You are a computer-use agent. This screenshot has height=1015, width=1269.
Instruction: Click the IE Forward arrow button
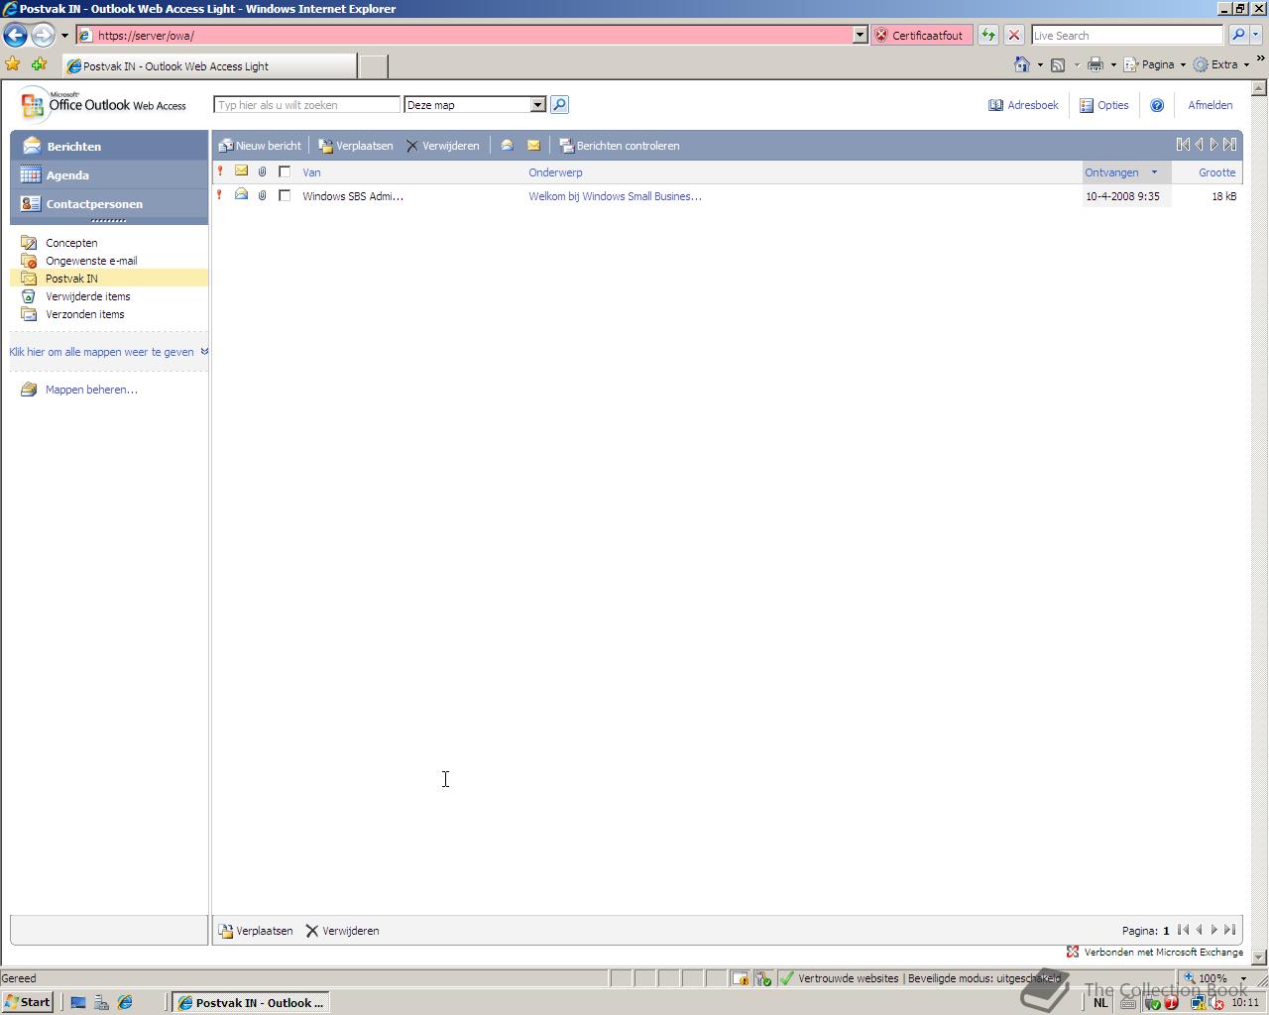pos(42,35)
